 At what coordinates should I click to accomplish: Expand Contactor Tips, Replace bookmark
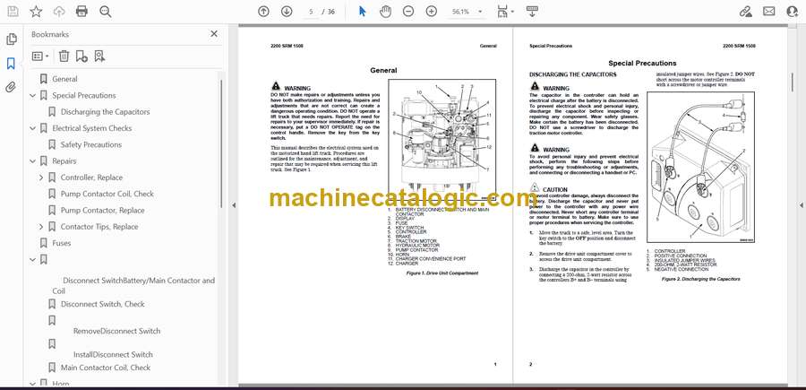coord(41,227)
